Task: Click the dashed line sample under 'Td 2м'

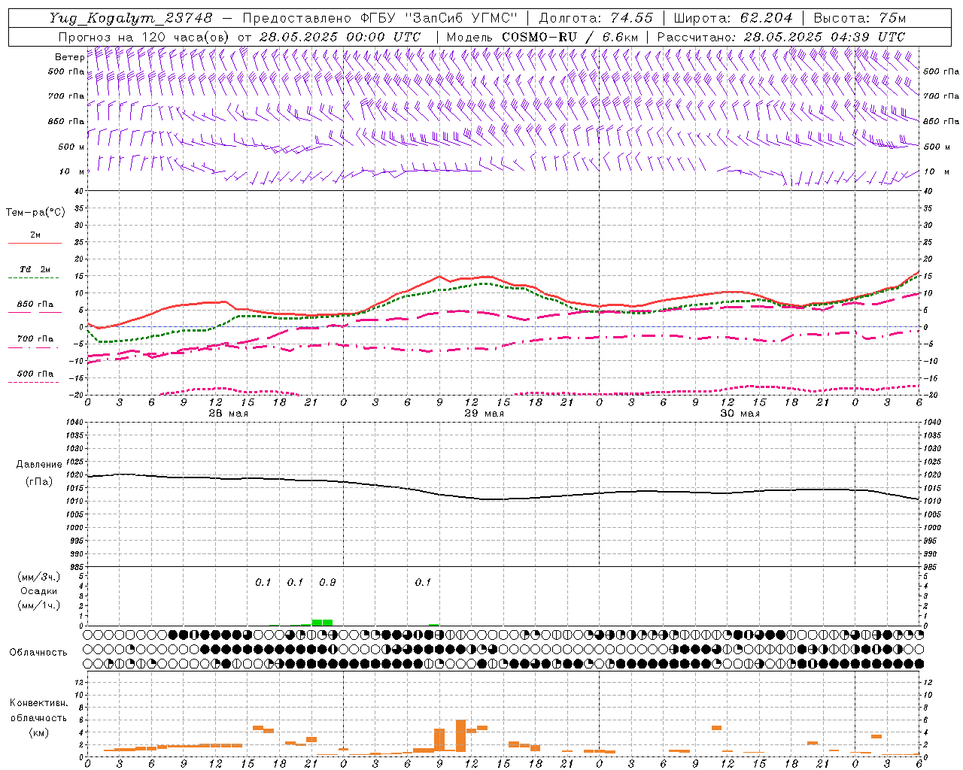Action: 35,278
